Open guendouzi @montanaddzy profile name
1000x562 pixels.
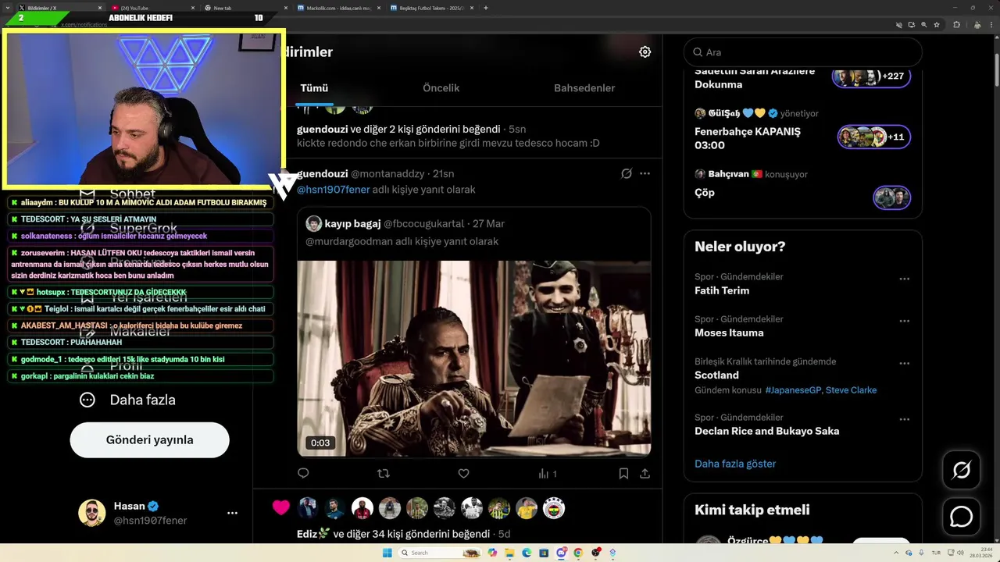click(322, 173)
